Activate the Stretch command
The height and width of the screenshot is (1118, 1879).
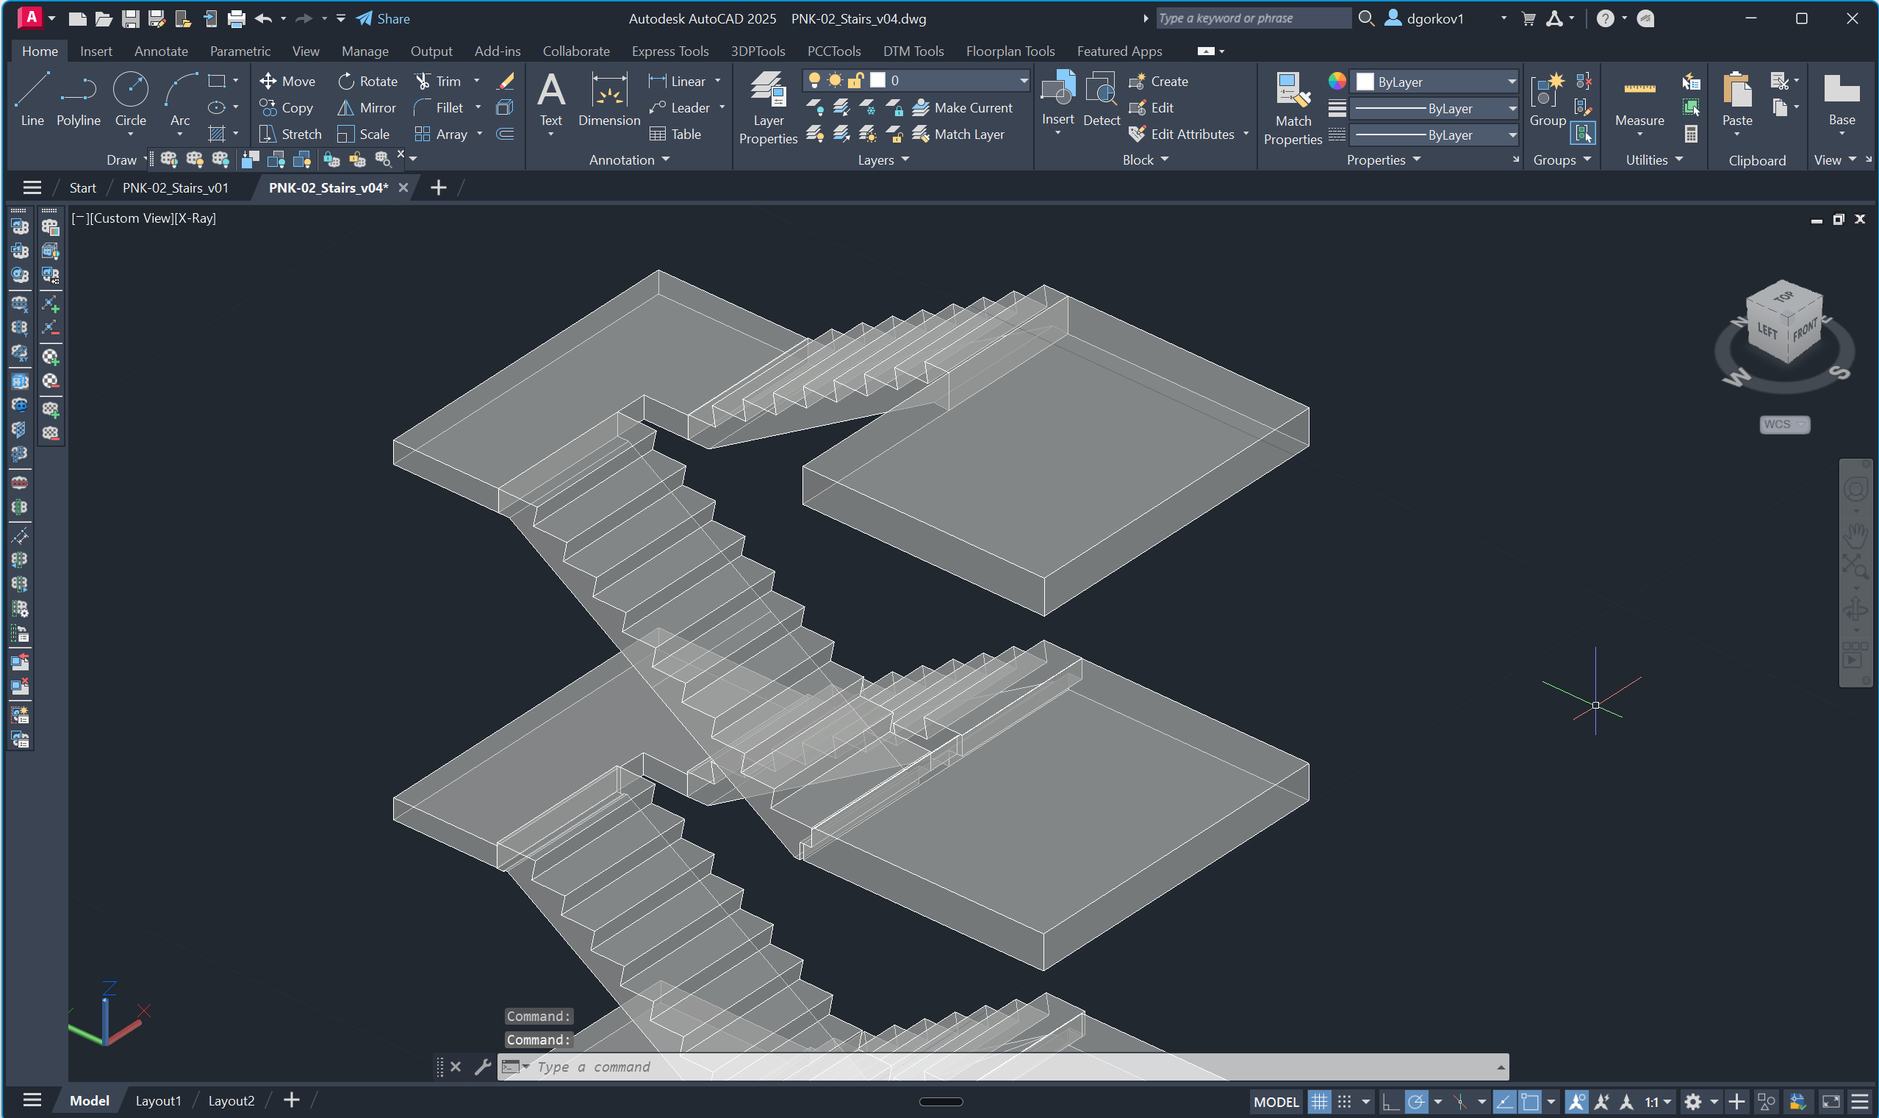pos(290,134)
